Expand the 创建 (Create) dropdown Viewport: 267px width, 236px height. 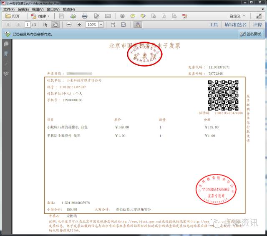coord(44,16)
